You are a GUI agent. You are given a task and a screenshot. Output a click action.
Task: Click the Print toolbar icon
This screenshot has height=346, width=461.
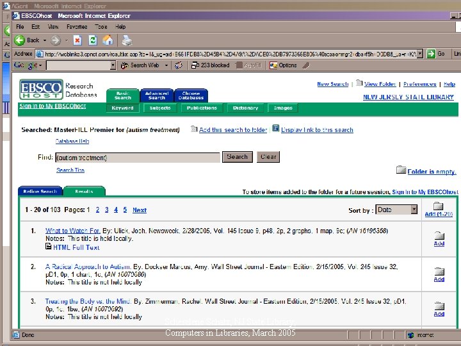click(x=127, y=40)
